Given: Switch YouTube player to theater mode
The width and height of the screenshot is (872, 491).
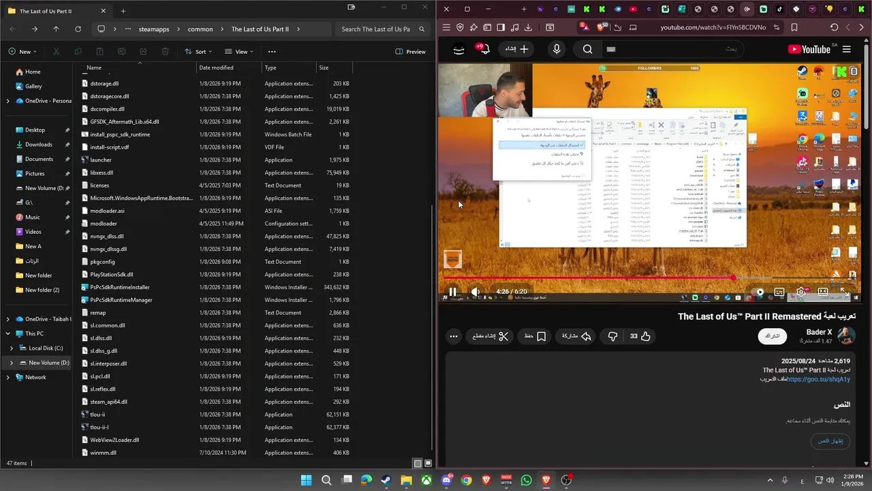Looking at the screenshot, I should coord(823,292).
